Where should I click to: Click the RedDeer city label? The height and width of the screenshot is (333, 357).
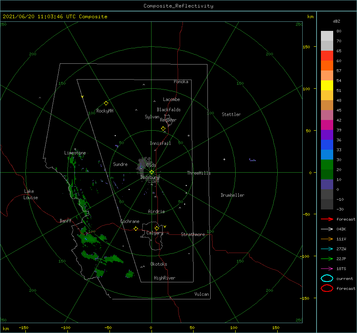point(168,120)
